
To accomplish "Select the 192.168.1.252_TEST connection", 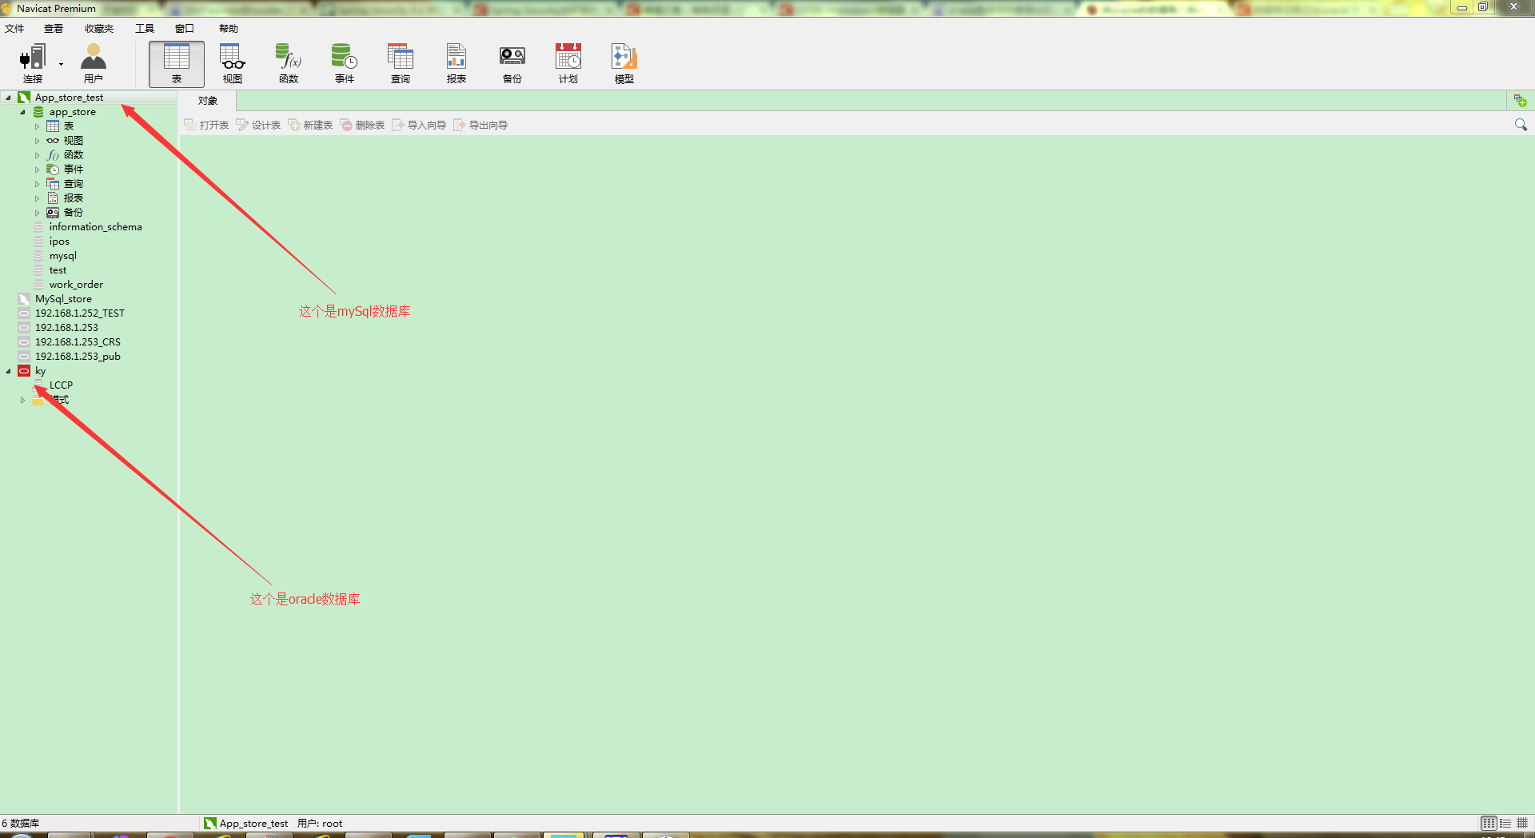I will coord(79,313).
